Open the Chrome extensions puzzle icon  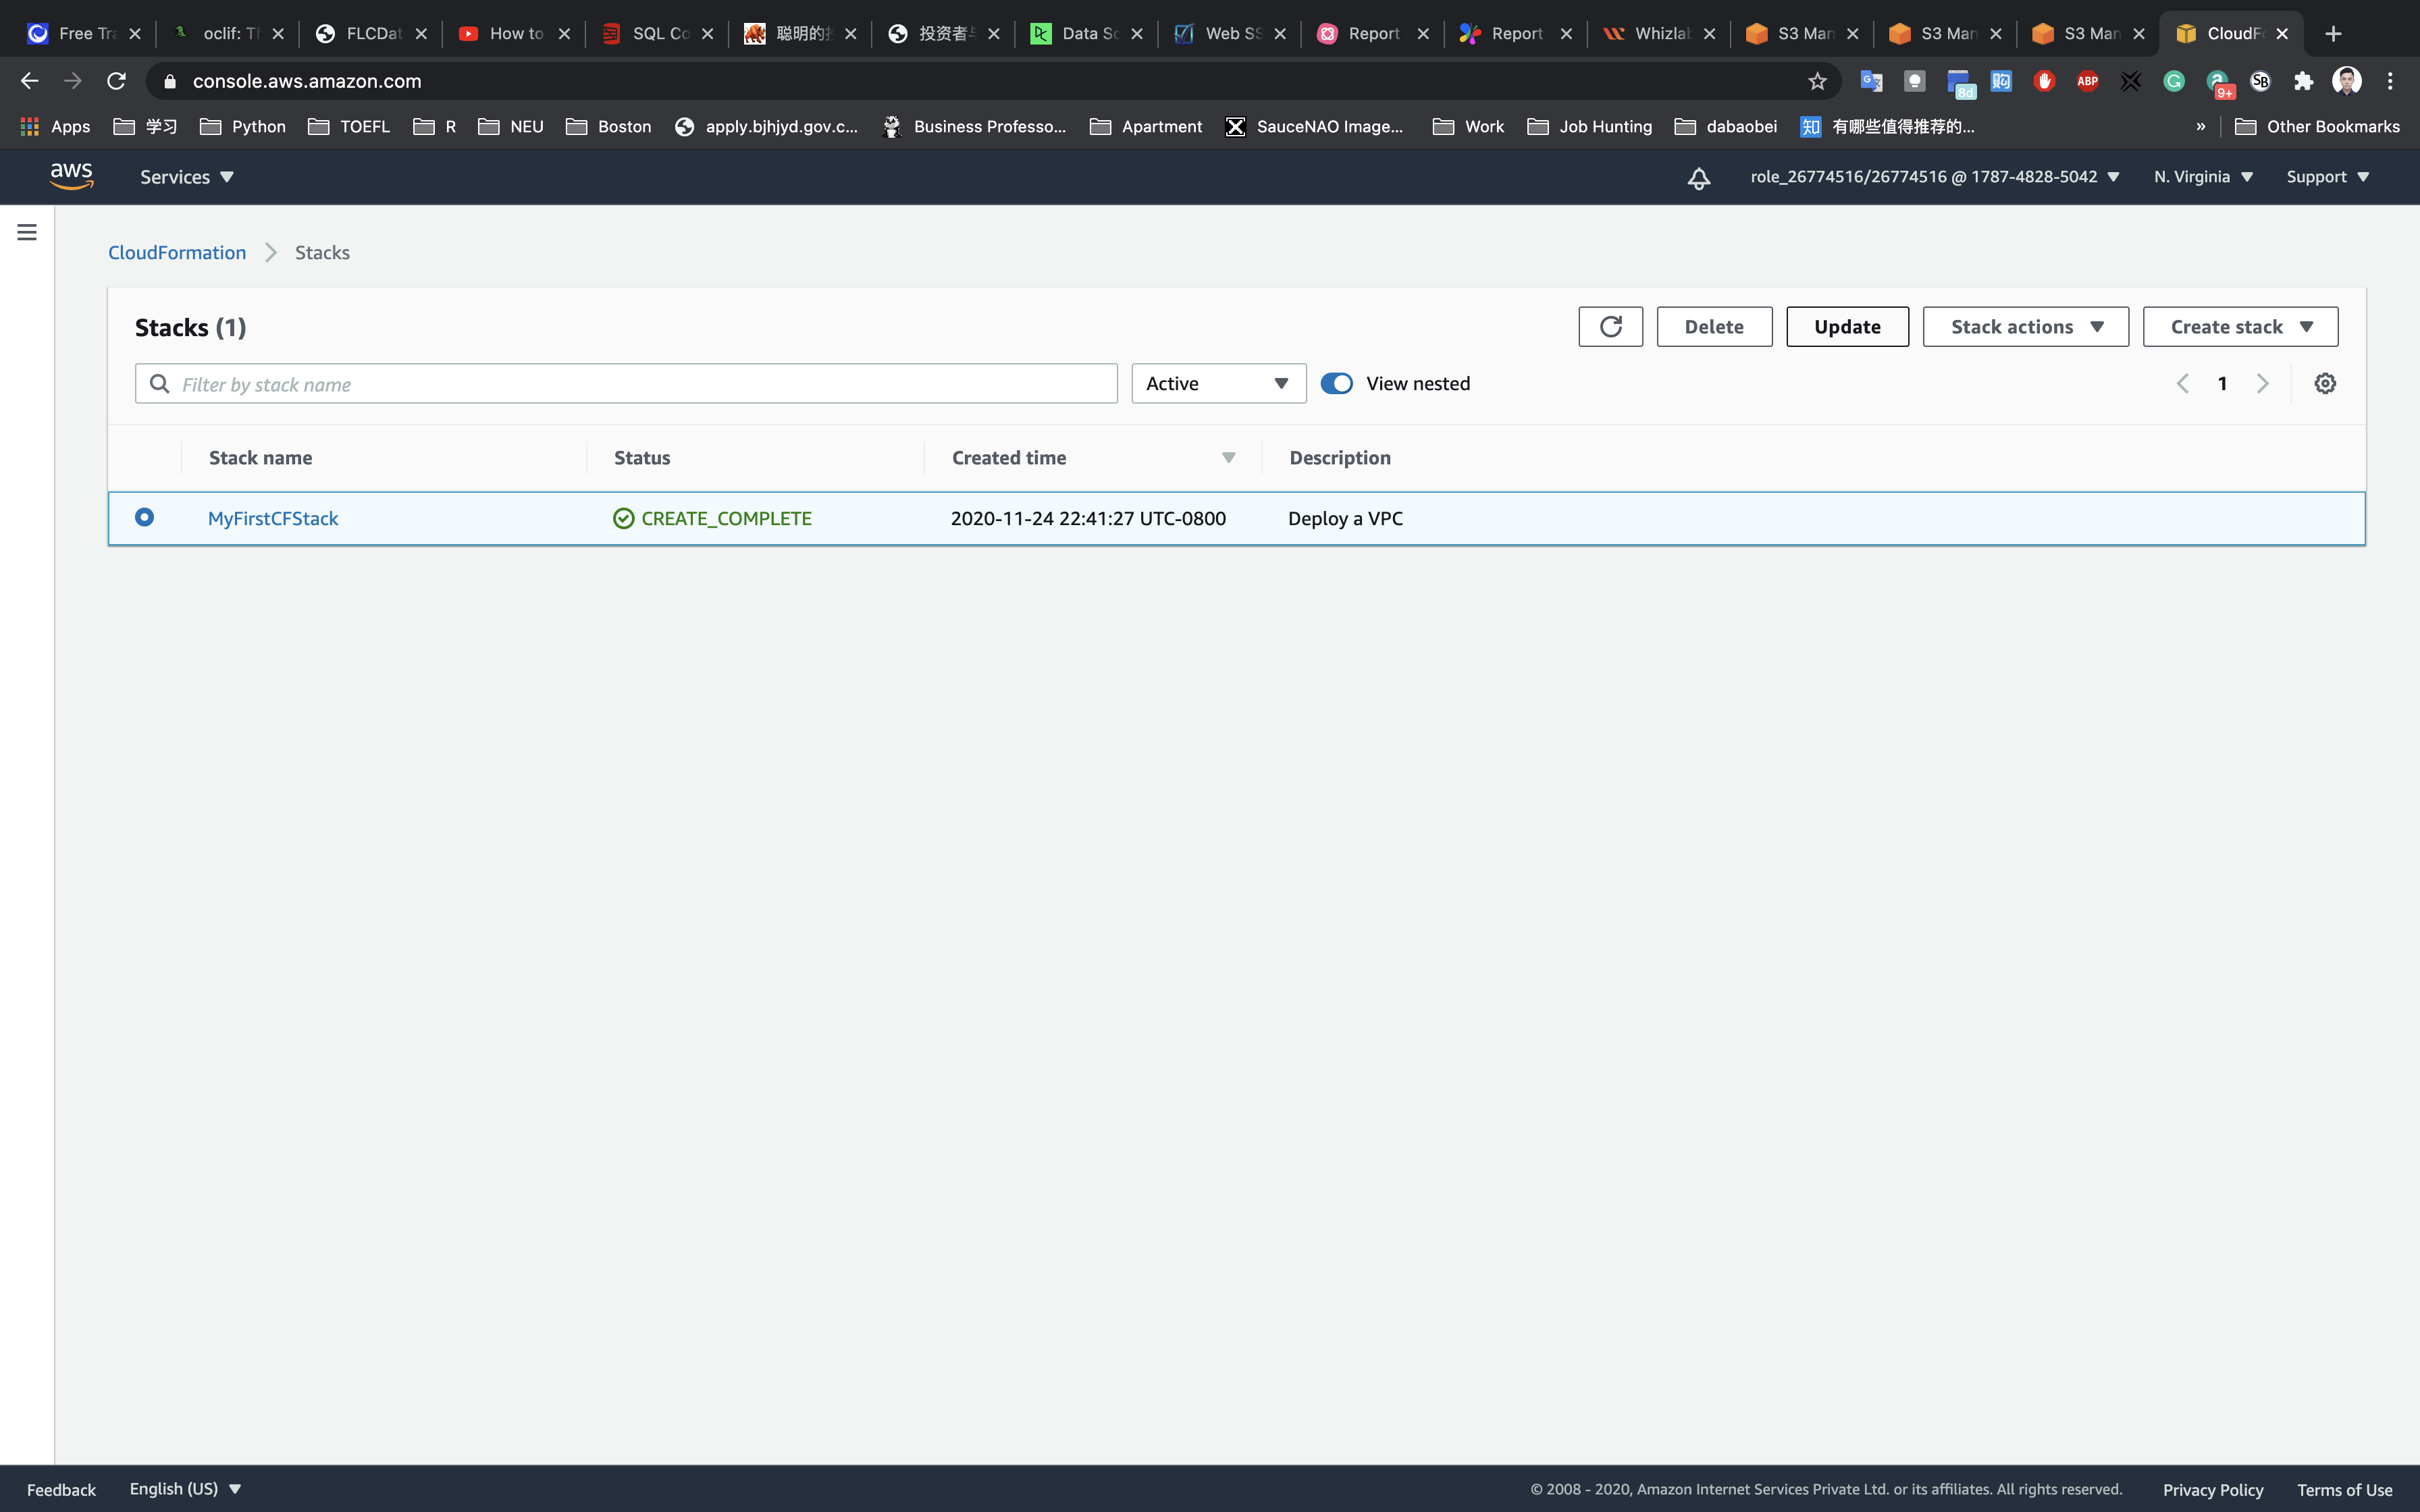pyautogui.click(x=2304, y=81)
